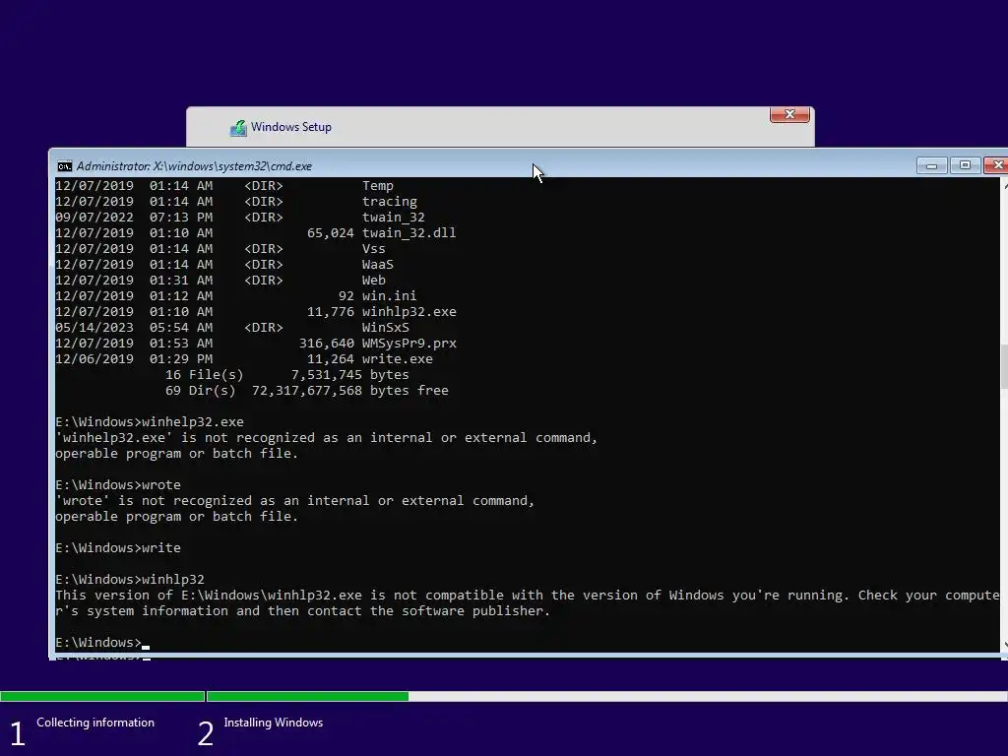Click 'write.exe' in the directory listing
This screenshot has height=756, width=1008.
pos(398,359)
